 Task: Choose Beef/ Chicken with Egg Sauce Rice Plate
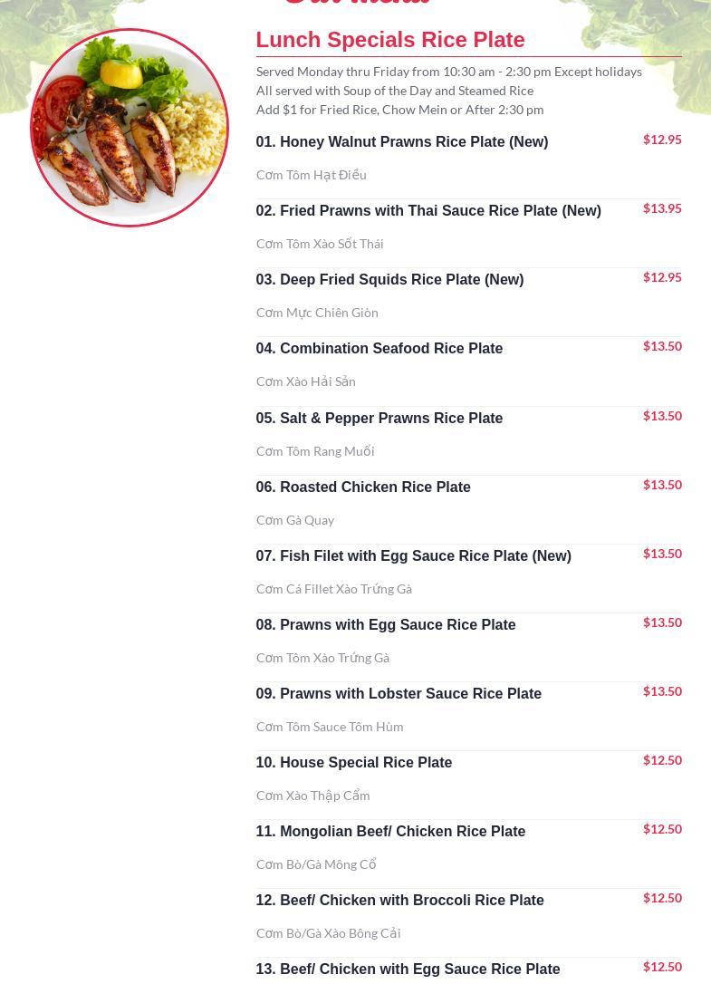(x=408, y=970)
